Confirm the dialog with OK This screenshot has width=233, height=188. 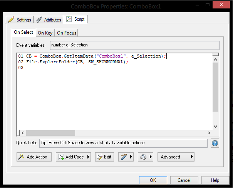pos(153,180)
